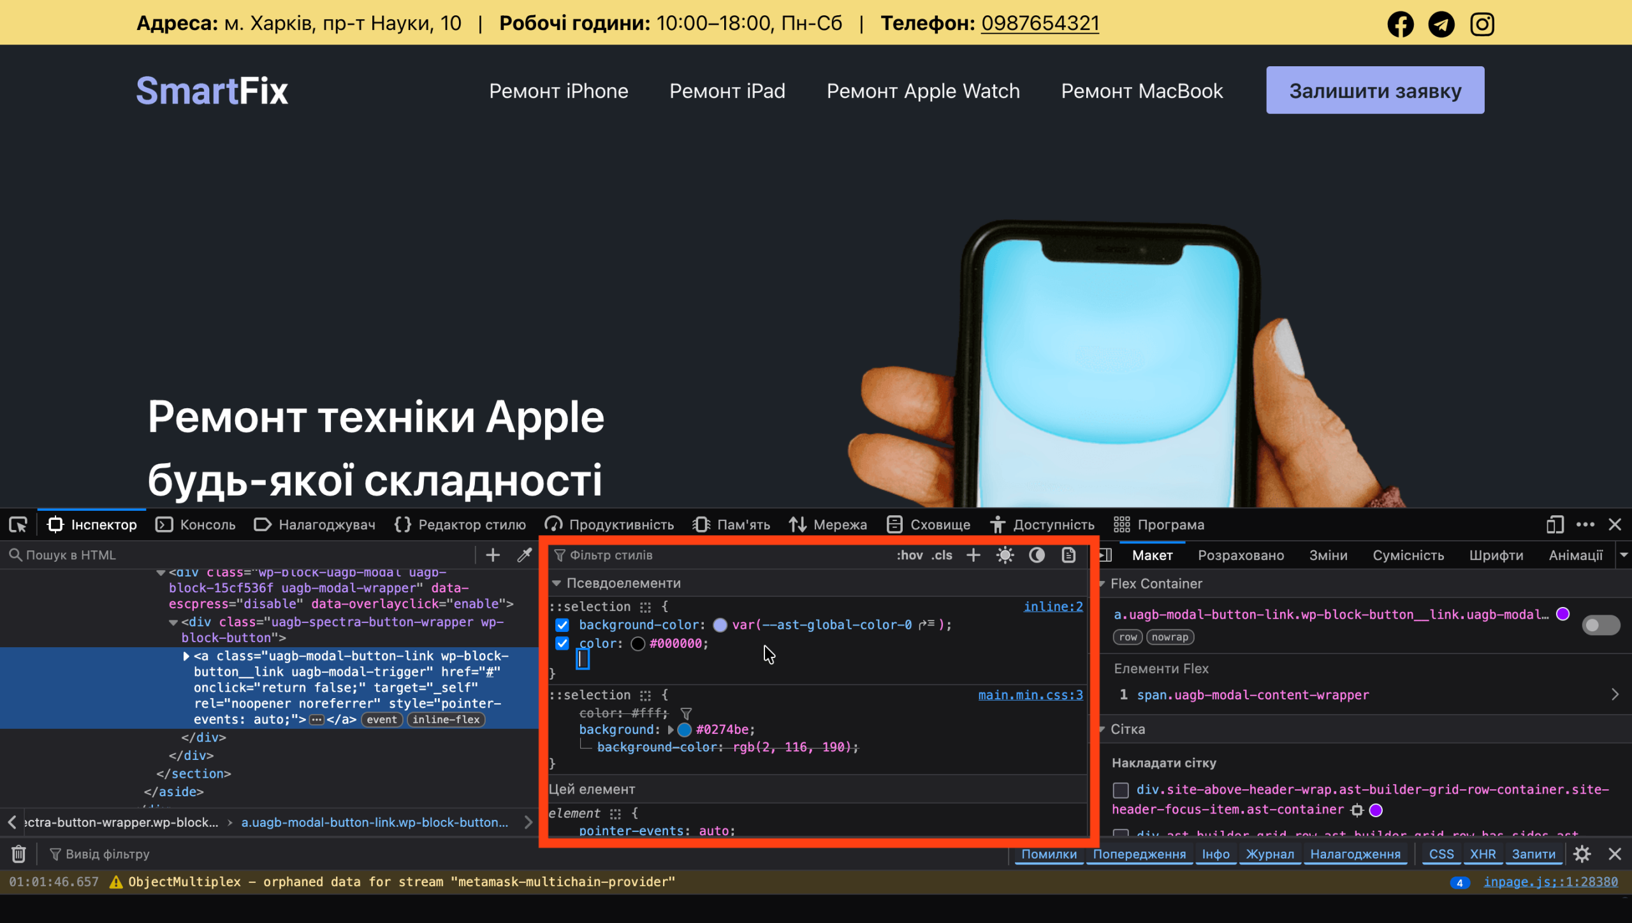This screenshot has height=923, width=1632.
Task: Open Facebook social icon in top bar
Action: [x=1400, y=24]
